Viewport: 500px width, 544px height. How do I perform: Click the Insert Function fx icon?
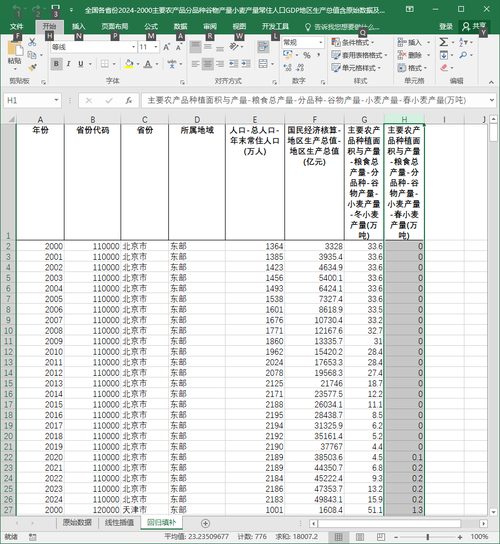tap(128, 100)
